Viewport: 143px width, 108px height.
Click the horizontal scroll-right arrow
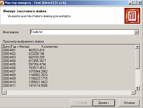133,92
